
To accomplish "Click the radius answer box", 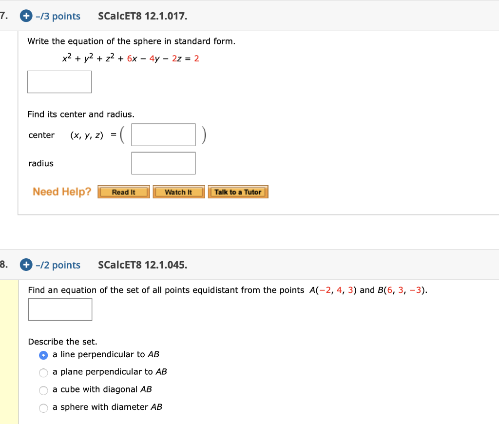I will [163, 162].
